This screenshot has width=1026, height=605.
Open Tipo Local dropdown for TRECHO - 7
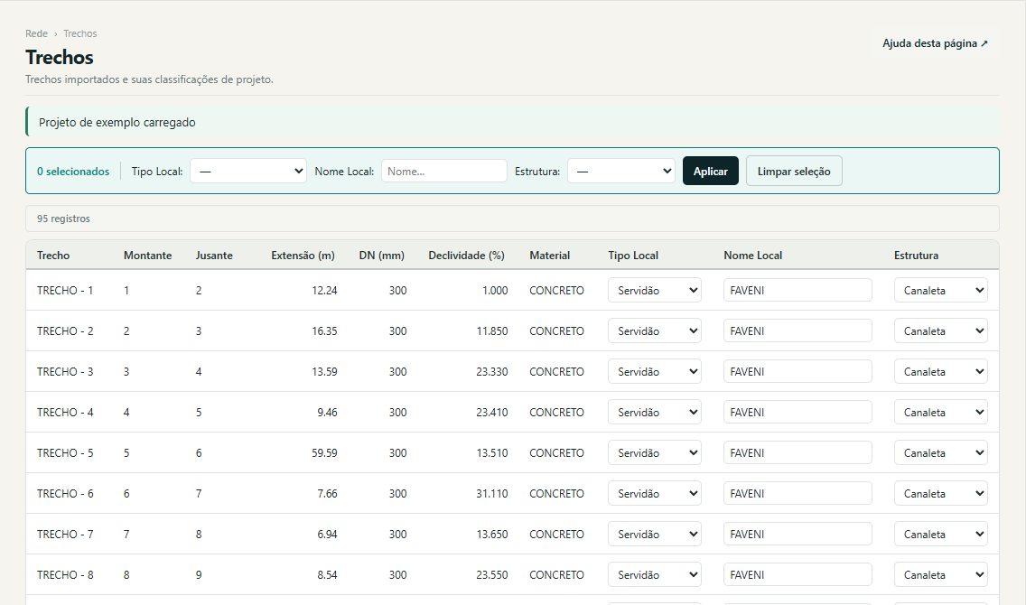655,534
